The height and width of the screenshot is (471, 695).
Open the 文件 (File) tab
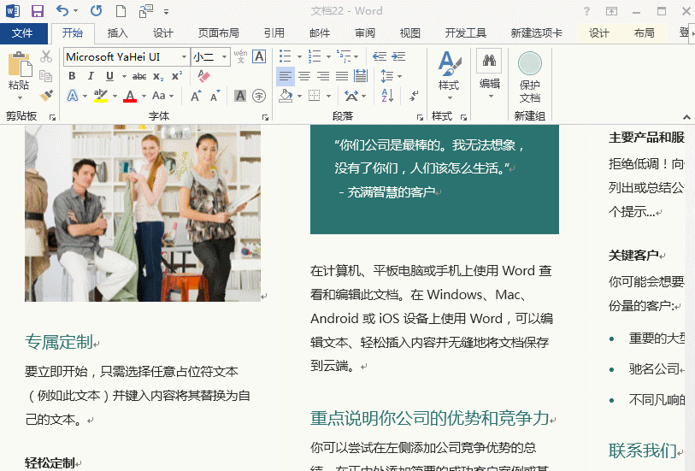(22, 33)
